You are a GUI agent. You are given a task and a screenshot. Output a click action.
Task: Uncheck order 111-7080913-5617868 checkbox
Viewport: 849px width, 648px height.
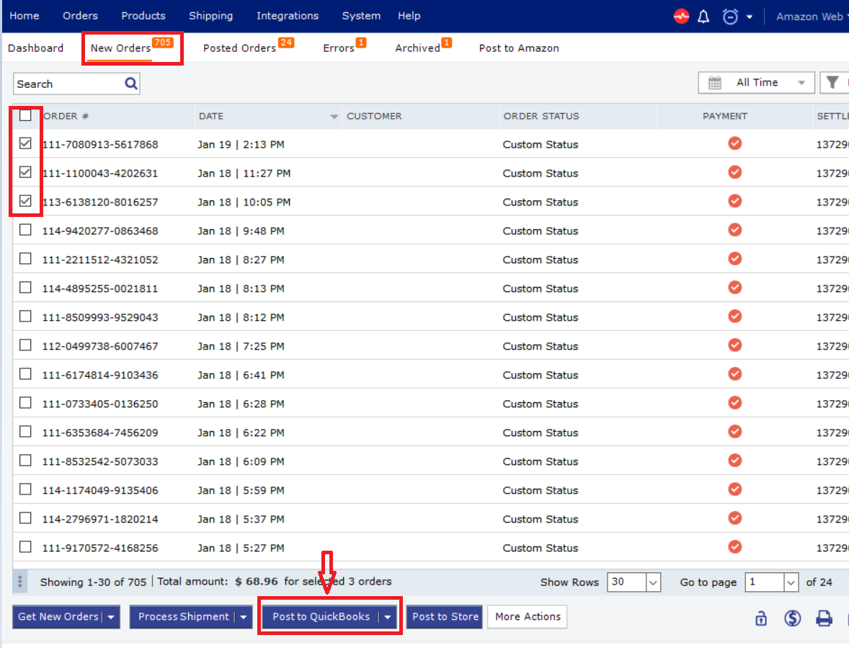coord(25,143)
